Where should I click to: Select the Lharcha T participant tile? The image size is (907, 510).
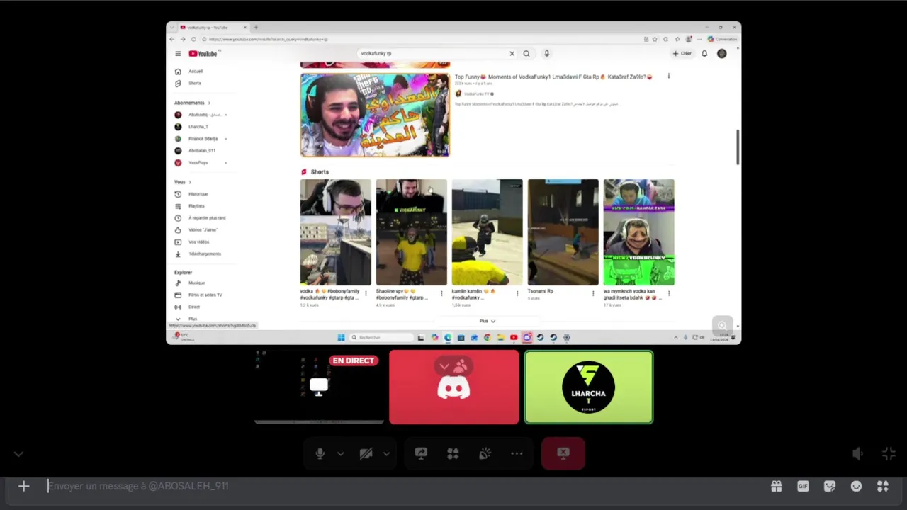[x=588, y=387]
